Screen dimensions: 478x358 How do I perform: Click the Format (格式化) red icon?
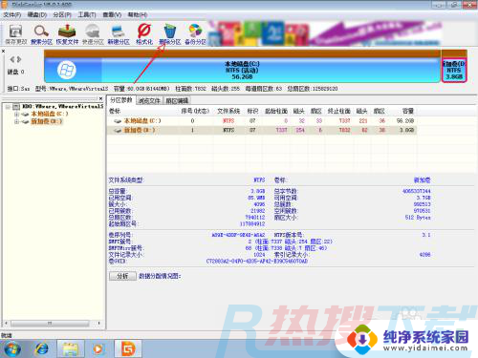(x=144, y=34)
